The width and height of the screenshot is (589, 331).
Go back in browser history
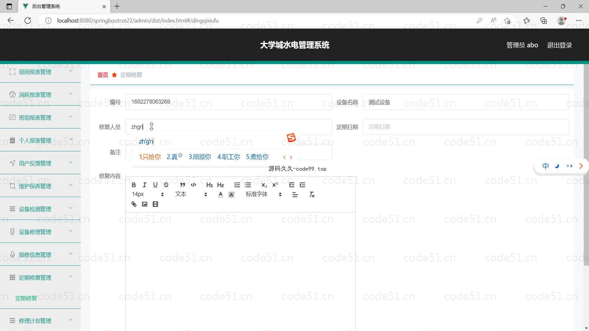pos(11,21)
